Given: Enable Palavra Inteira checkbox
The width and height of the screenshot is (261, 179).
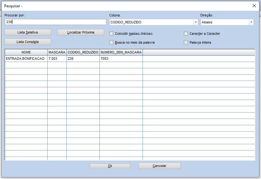Looking at the screenshot, I should pos(186,42).
